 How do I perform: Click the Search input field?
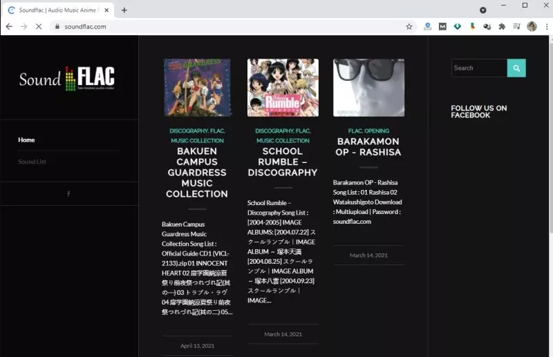(x=478, y=68)
